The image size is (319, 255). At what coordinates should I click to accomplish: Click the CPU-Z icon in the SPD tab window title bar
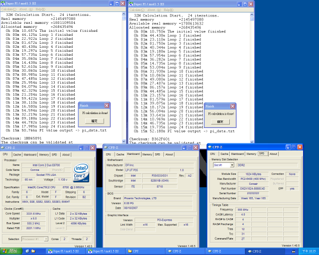click(x=210, y=147)
